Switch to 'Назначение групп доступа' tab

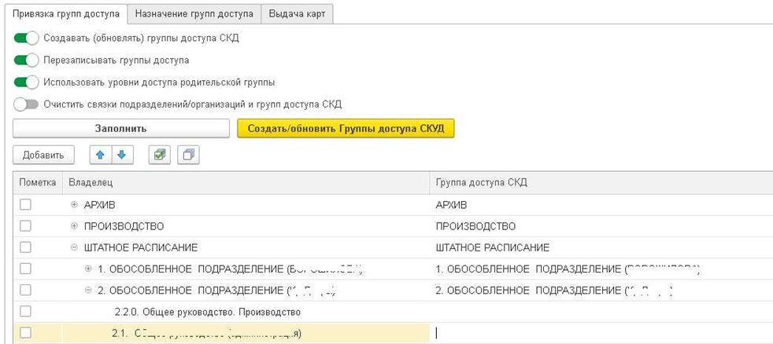(x=194, y=14)
